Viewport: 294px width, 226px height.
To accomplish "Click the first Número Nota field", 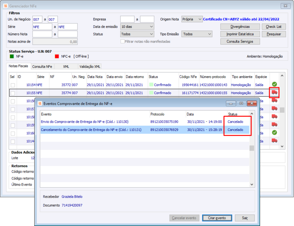I will coord(43,34).
